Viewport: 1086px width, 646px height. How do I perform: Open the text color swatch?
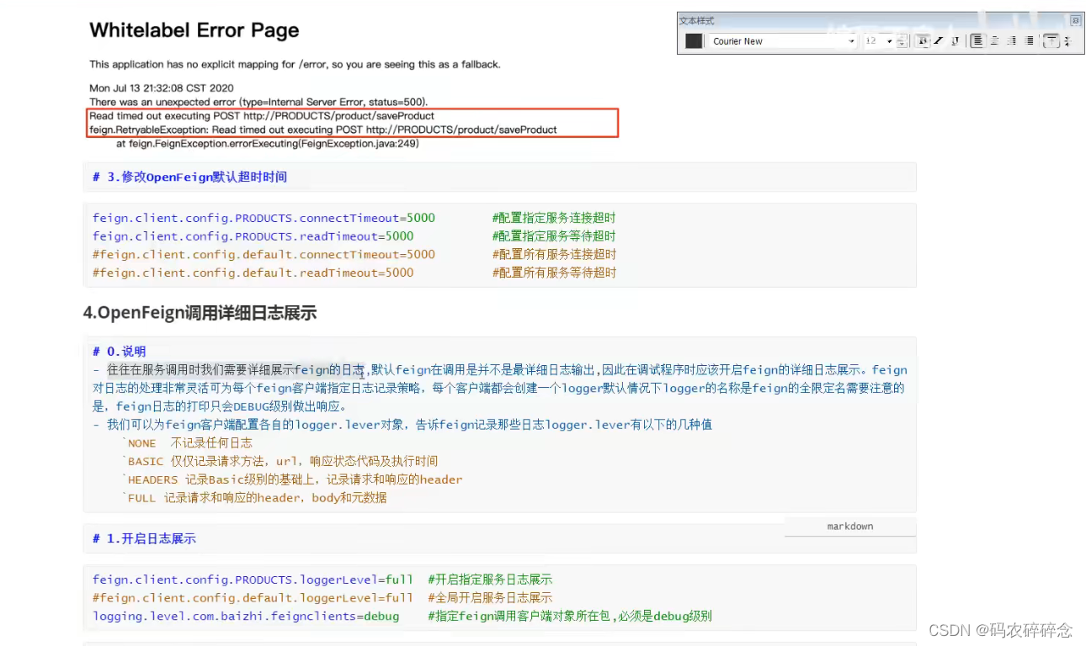click(694, 41)
